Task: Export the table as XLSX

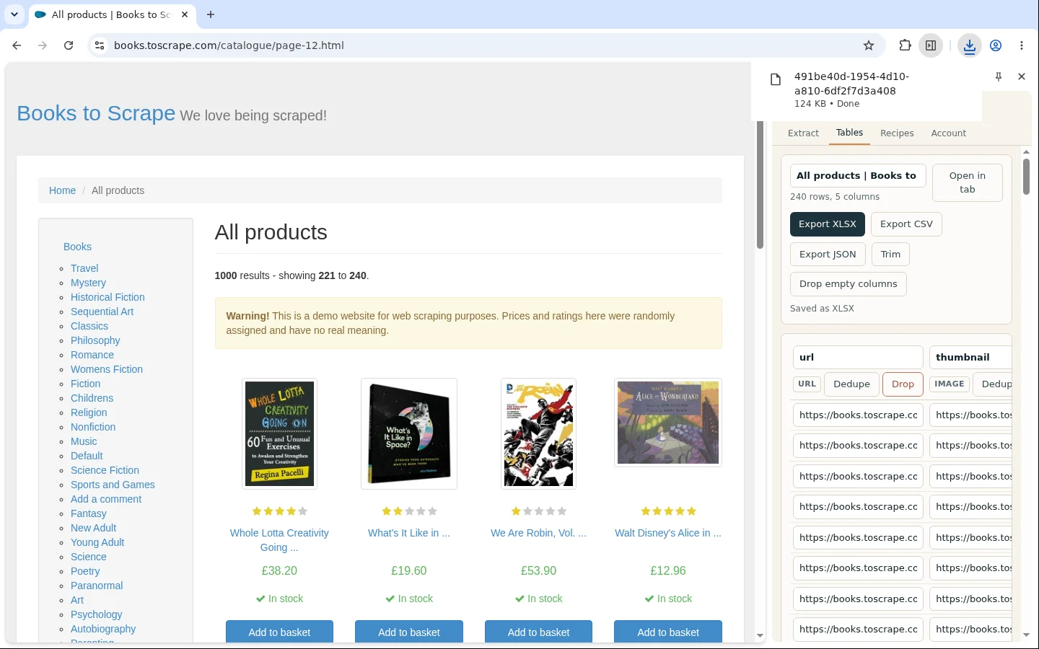Action: [x=827, y=224]
